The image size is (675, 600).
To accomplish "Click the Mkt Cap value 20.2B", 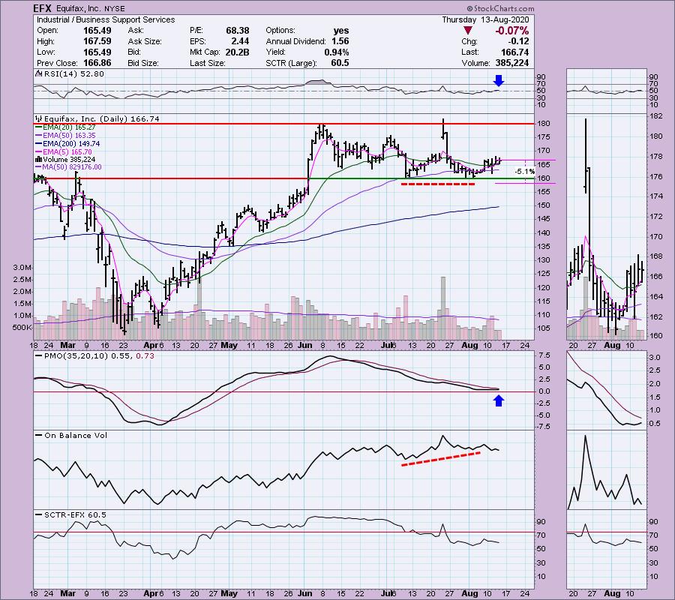I will (x=237, y=52).
